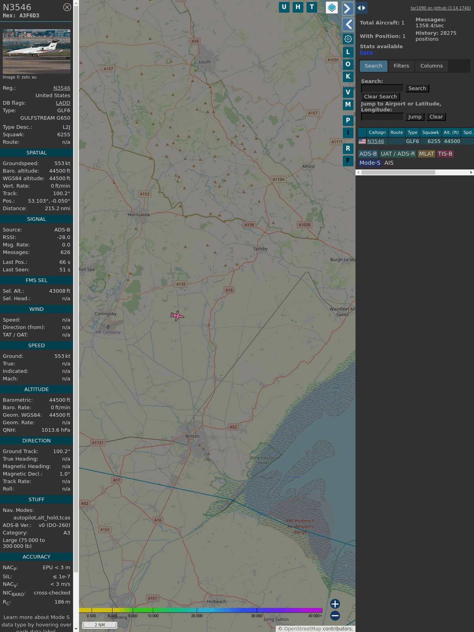Click the sidebar width toggle arrows
The width and height of the screenshot is (474, 632).
point(361,8)
